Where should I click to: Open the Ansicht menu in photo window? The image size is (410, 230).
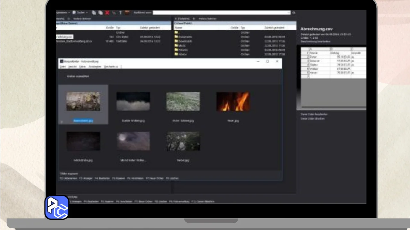(x=72, y=67)
